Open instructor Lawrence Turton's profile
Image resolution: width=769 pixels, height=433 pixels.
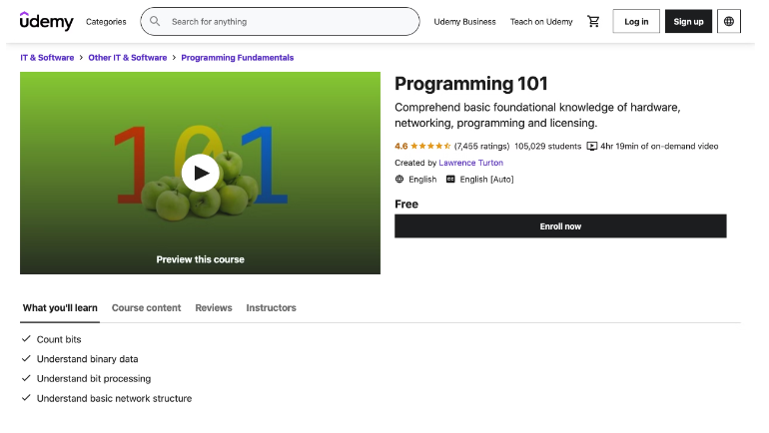click(x=470, y=163)
